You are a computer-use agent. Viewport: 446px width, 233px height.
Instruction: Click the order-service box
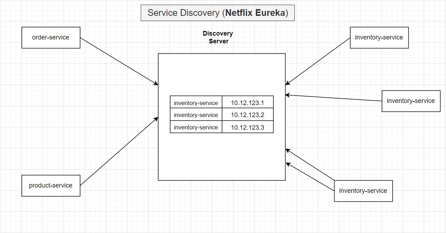(x=51, y=37)
